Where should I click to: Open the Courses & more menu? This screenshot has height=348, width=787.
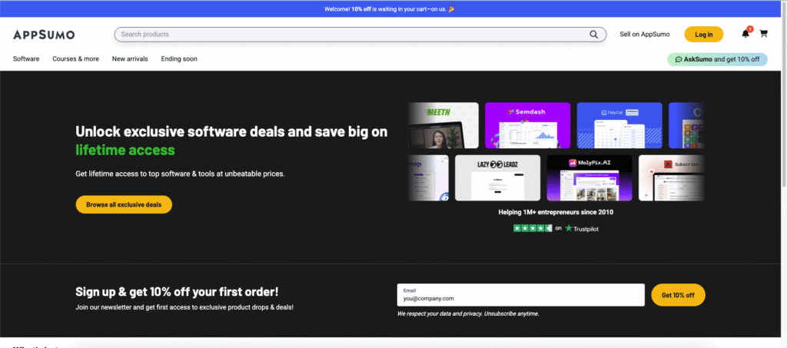[x=76, y=58]
